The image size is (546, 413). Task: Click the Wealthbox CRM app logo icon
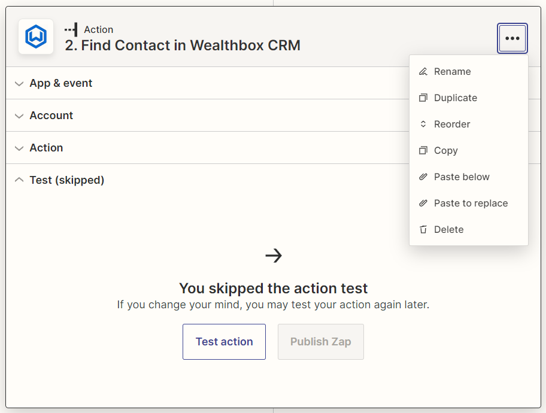point(36,37)
